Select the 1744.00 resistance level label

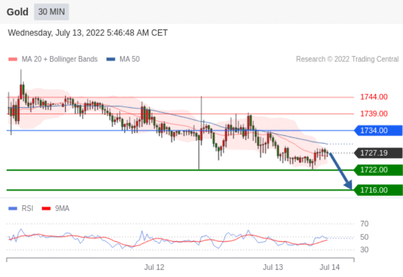tap(374, 97)
